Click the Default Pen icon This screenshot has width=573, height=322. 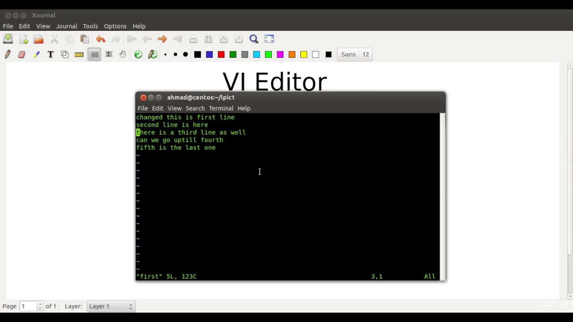click(x=153, y=55)
